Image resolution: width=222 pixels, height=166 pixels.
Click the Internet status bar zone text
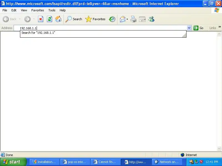[x=191, y=155]
